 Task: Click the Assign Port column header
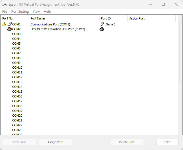pyautogui.click(x=151, y=18)
